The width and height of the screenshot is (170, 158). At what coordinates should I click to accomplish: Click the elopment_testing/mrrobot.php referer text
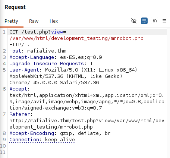pos(51,127)
